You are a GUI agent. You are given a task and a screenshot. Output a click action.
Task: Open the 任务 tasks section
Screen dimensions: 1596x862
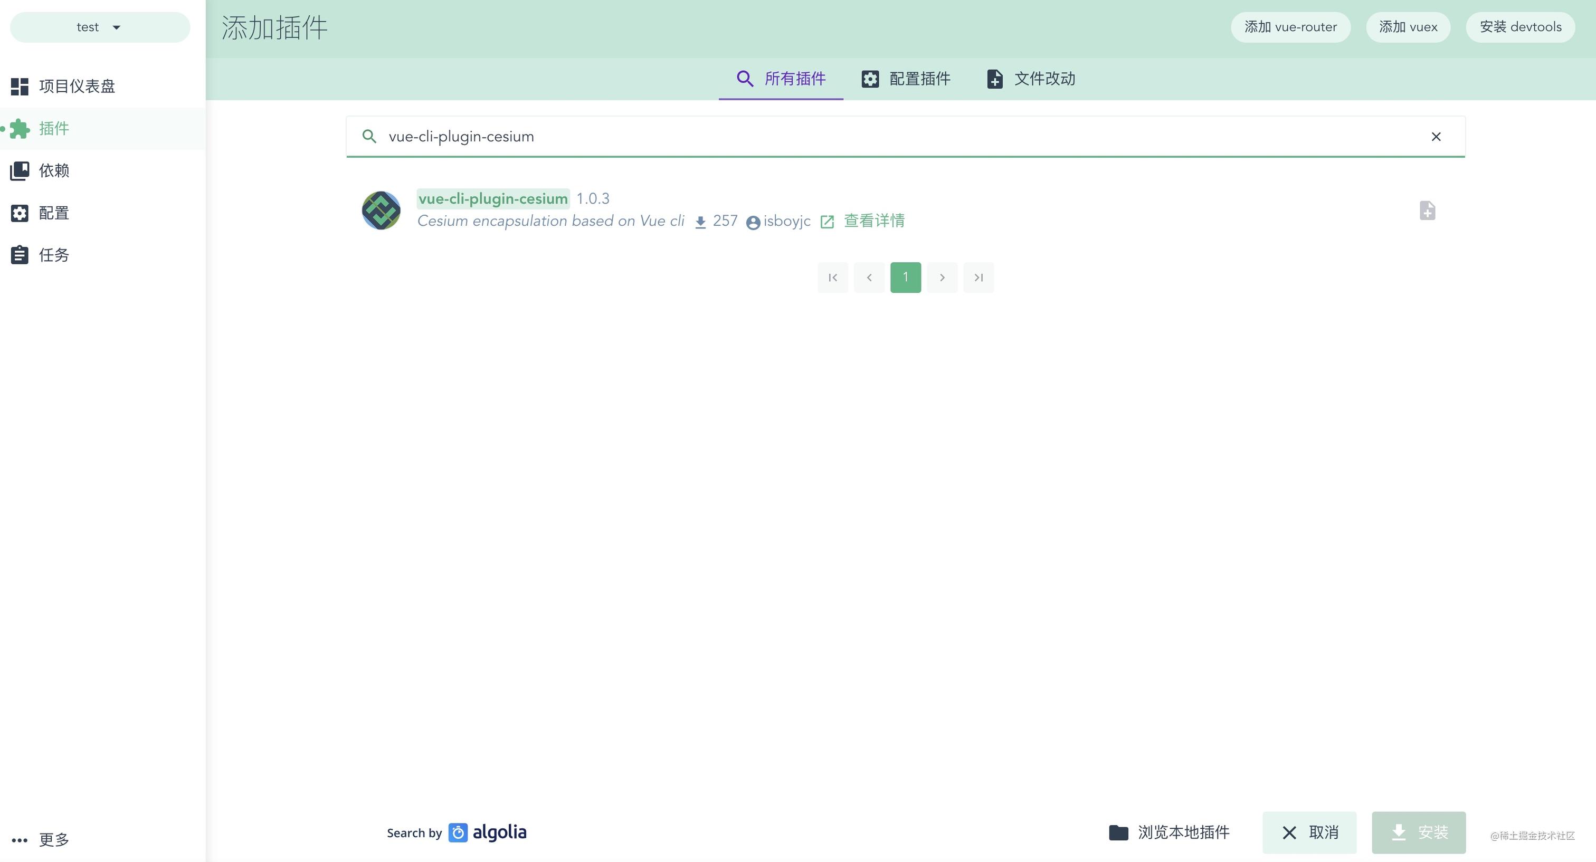[x=103, y=255]
